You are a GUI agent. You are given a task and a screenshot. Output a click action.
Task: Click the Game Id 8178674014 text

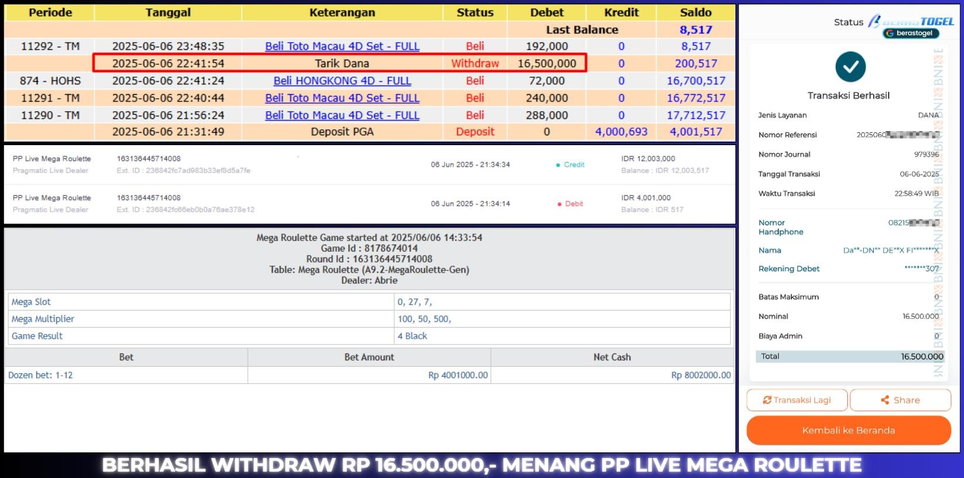pos(369,248)
